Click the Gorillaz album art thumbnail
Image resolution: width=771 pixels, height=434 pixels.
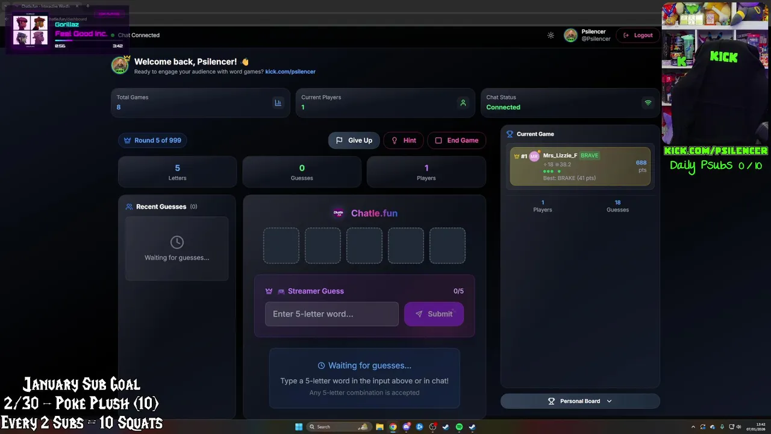(31, 30)
